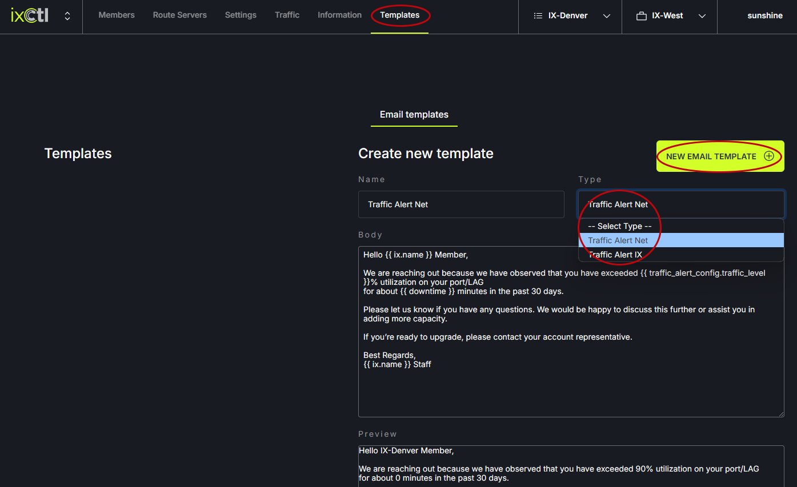
Task: Expand the IX-Denver dropdown chevron
Action: click(607, 16)
